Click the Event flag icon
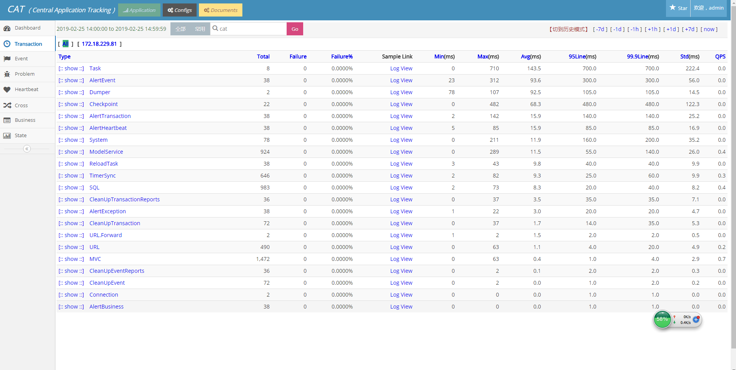Image resolution: width=736 pixels, height=370 pixels. click(7, 59)
